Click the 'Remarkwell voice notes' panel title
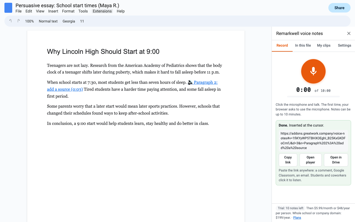 (x=300, y=34)
